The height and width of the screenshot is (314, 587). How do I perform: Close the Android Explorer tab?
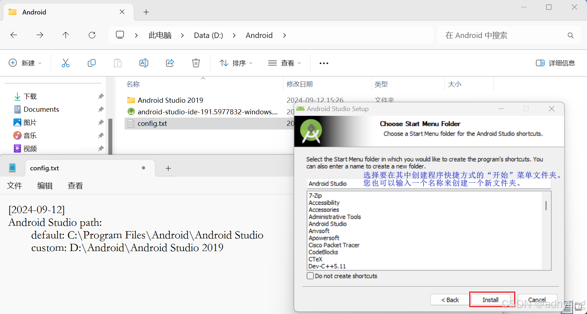[x=122, y=12]
